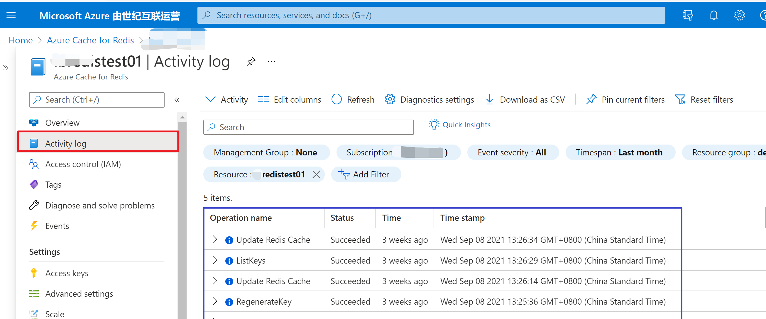Collapse the resource menu with double chevron
Viewport: 766px width, 319px height.
[177, 100]
